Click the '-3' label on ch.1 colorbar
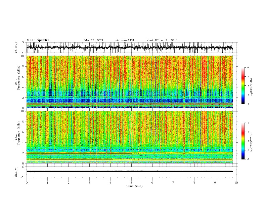This screenshot has height=205, width=266. point(248,68)
